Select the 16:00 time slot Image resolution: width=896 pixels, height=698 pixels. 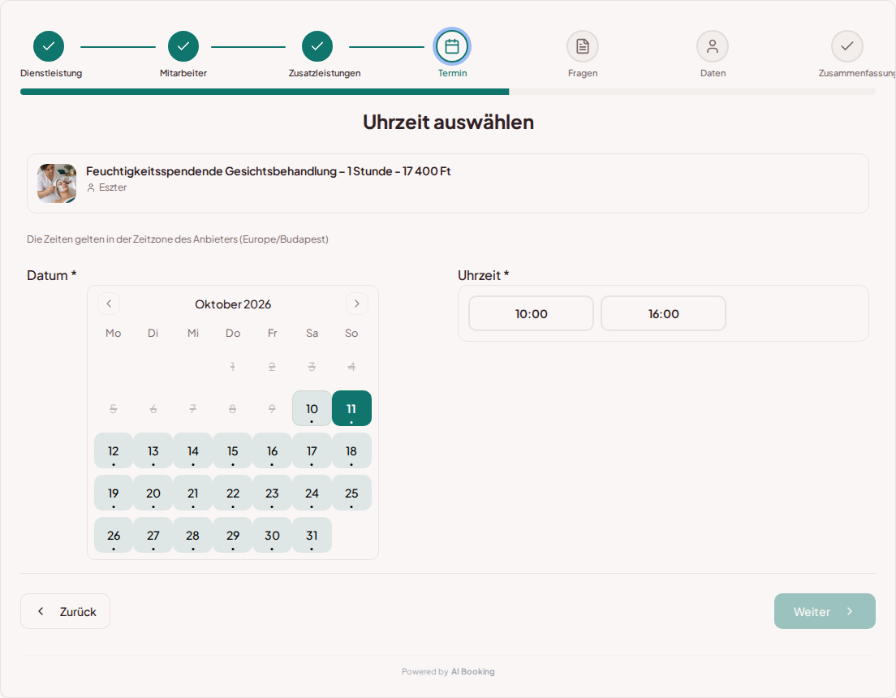pos(663,313)
